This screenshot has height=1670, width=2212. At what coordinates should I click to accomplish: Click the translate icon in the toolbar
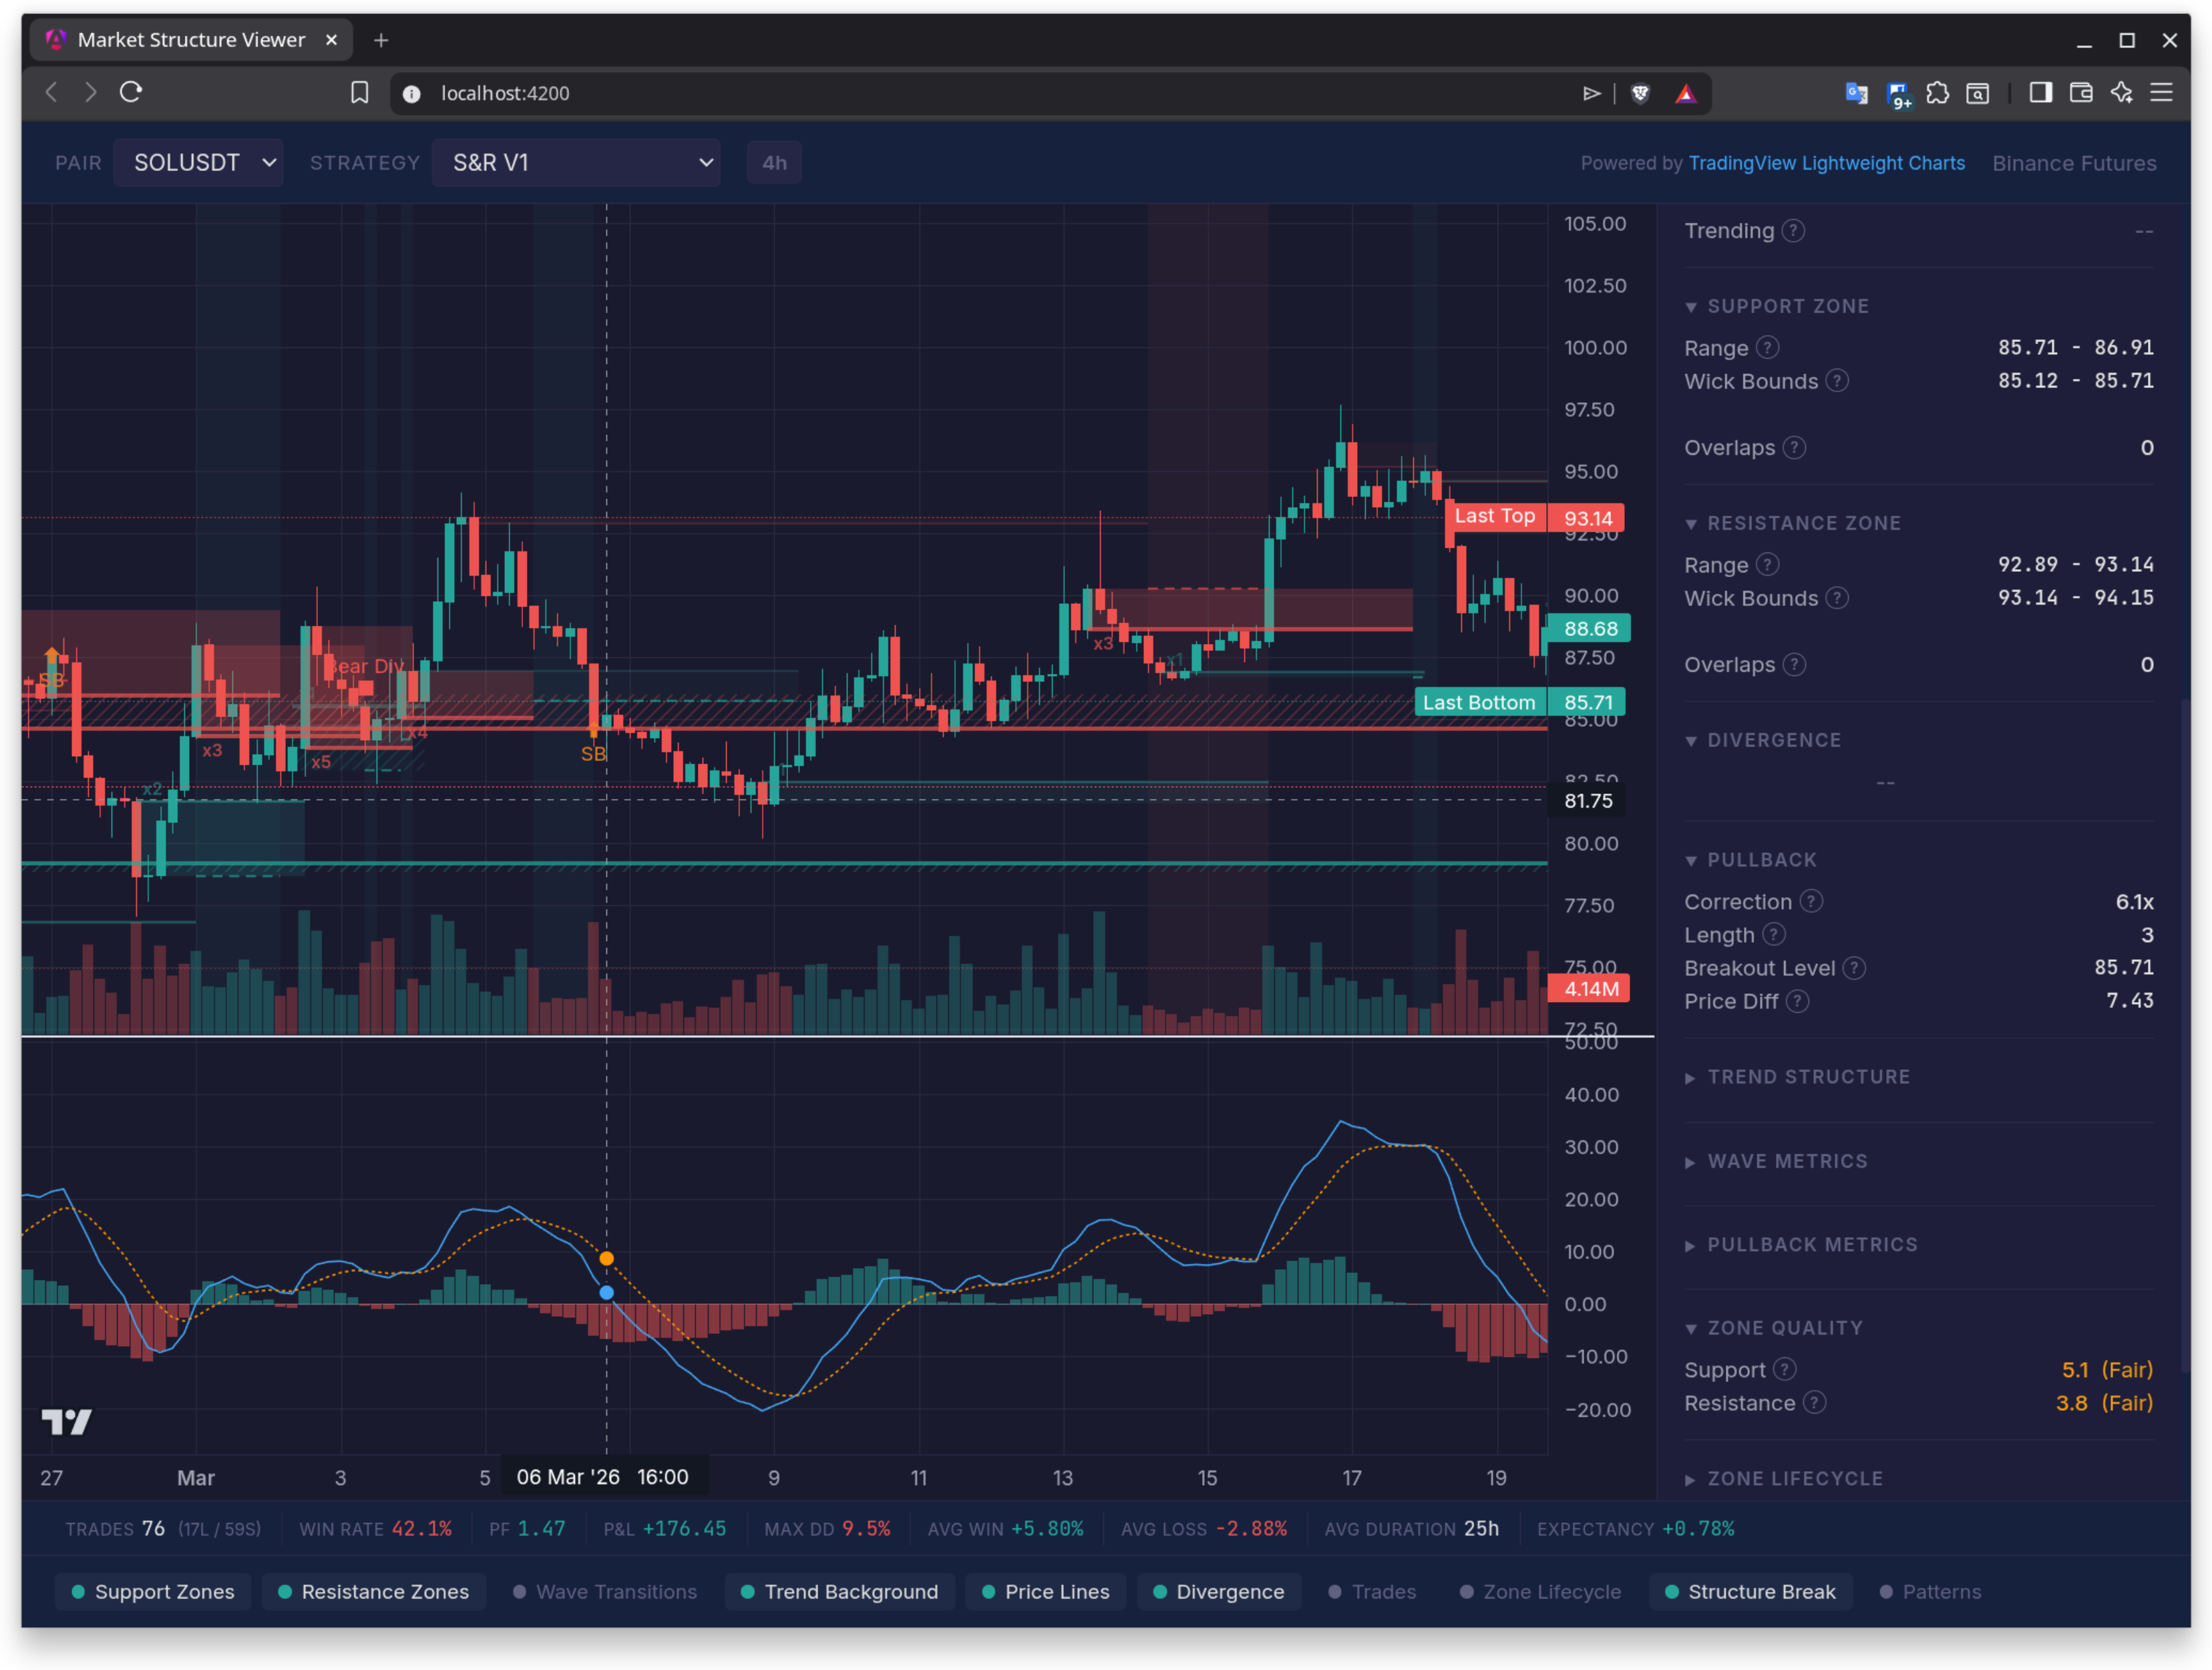click(x=1857, y=92)
